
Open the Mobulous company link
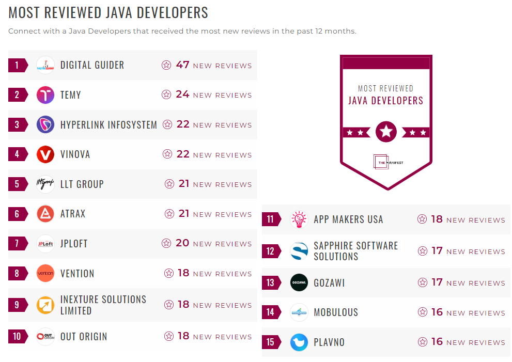click(x=336, y=312)
